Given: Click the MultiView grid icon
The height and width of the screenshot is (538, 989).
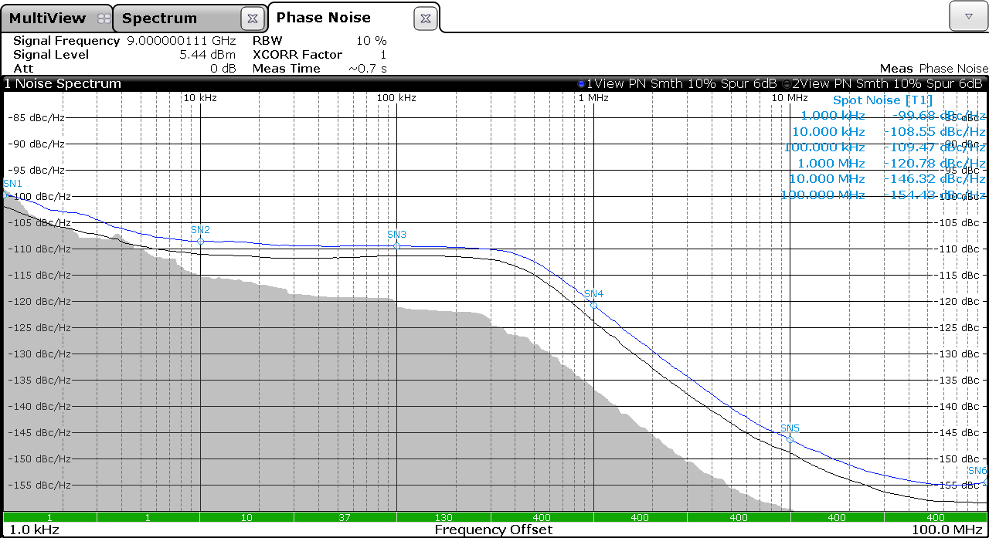Looking at the screenshot, I should [104, 19].
